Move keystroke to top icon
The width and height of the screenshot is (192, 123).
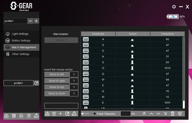coord(144,114)
